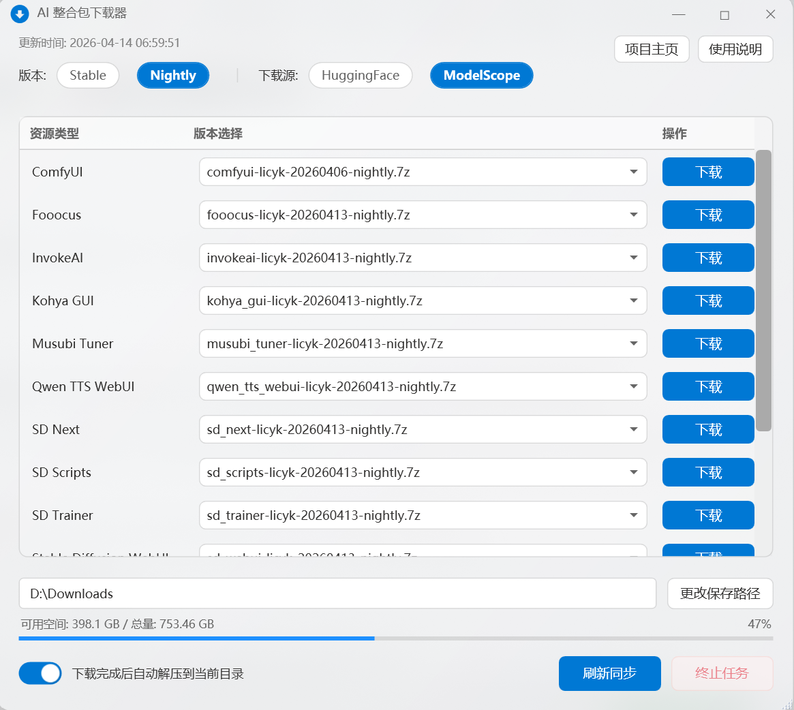Click the resource list vertical scrollbar
This screenshot has width=794, height=710.
[763, 291]
